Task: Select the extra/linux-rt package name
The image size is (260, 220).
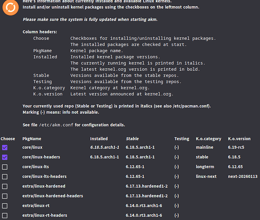Action: (x=36, y=205)
